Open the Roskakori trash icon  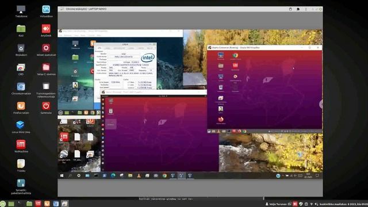tap(21, 48)
